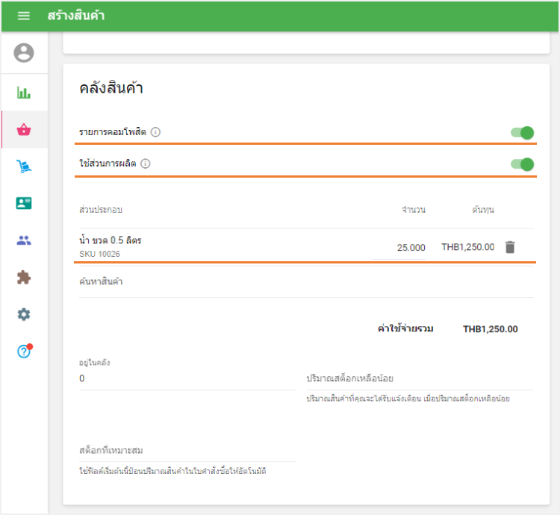Open the hamburger menu in the header
Screen dimensions: 560x515
point(24,16)
